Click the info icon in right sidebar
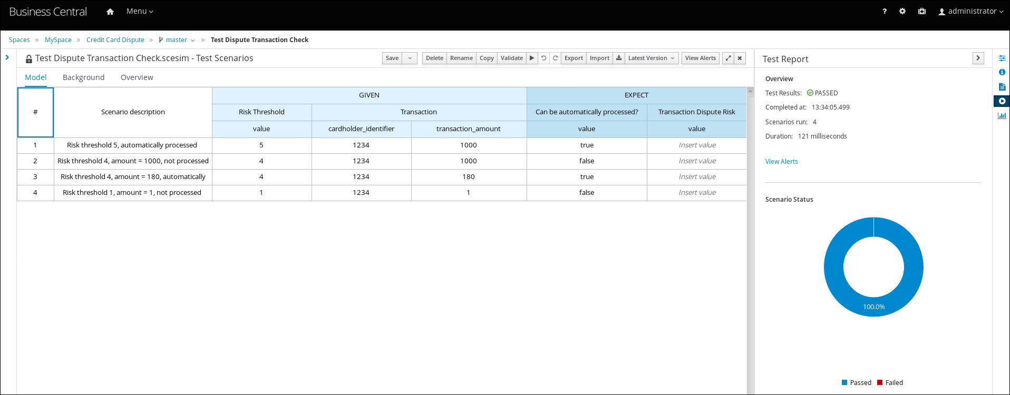1010x395 pixels. [1002, 72]
